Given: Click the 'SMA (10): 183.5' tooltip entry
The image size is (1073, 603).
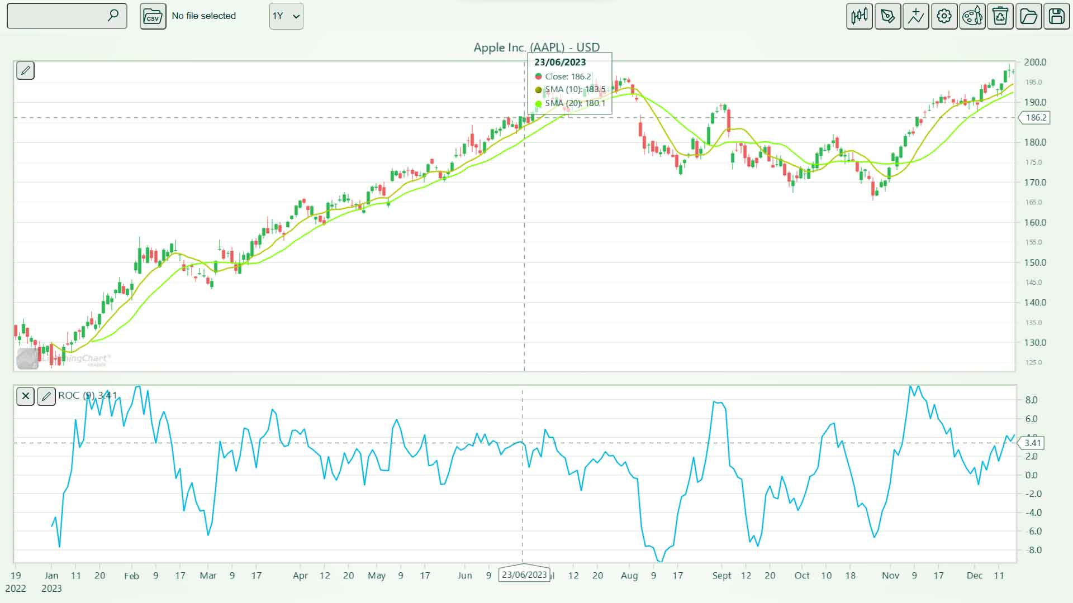Looking at the screenshot, I should tap(570, 89).
